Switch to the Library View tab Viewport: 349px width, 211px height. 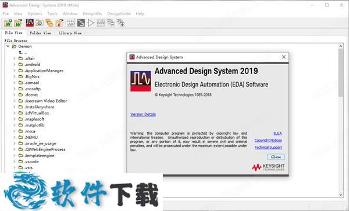point(70,33)
